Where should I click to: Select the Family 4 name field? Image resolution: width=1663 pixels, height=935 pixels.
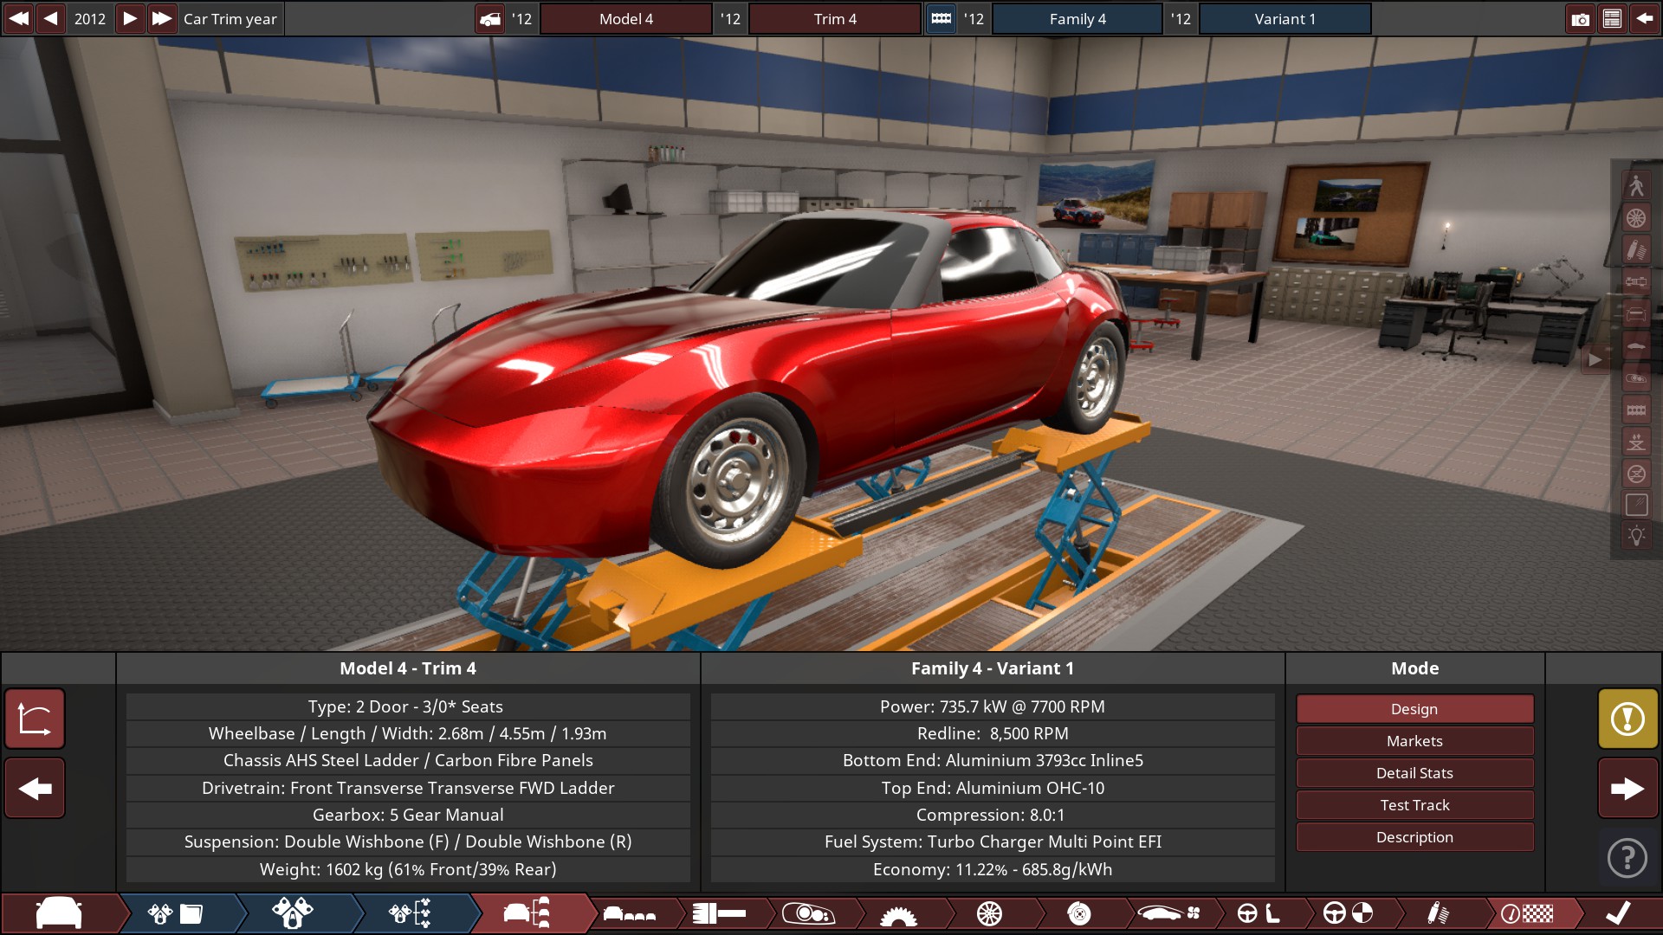1077,19
